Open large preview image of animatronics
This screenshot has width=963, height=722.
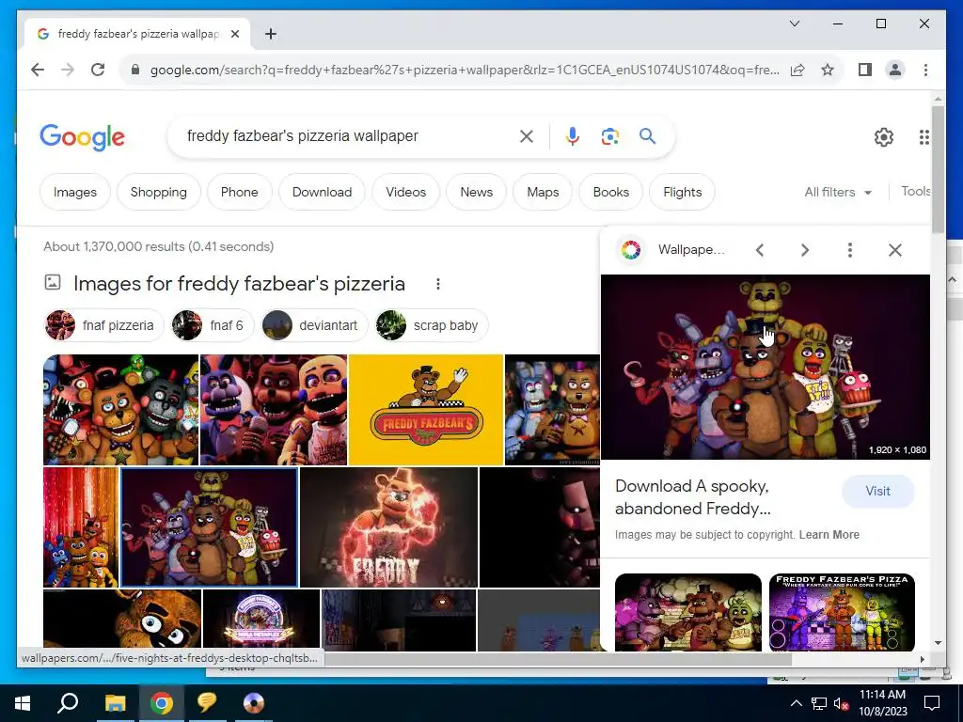coord(766,367)
